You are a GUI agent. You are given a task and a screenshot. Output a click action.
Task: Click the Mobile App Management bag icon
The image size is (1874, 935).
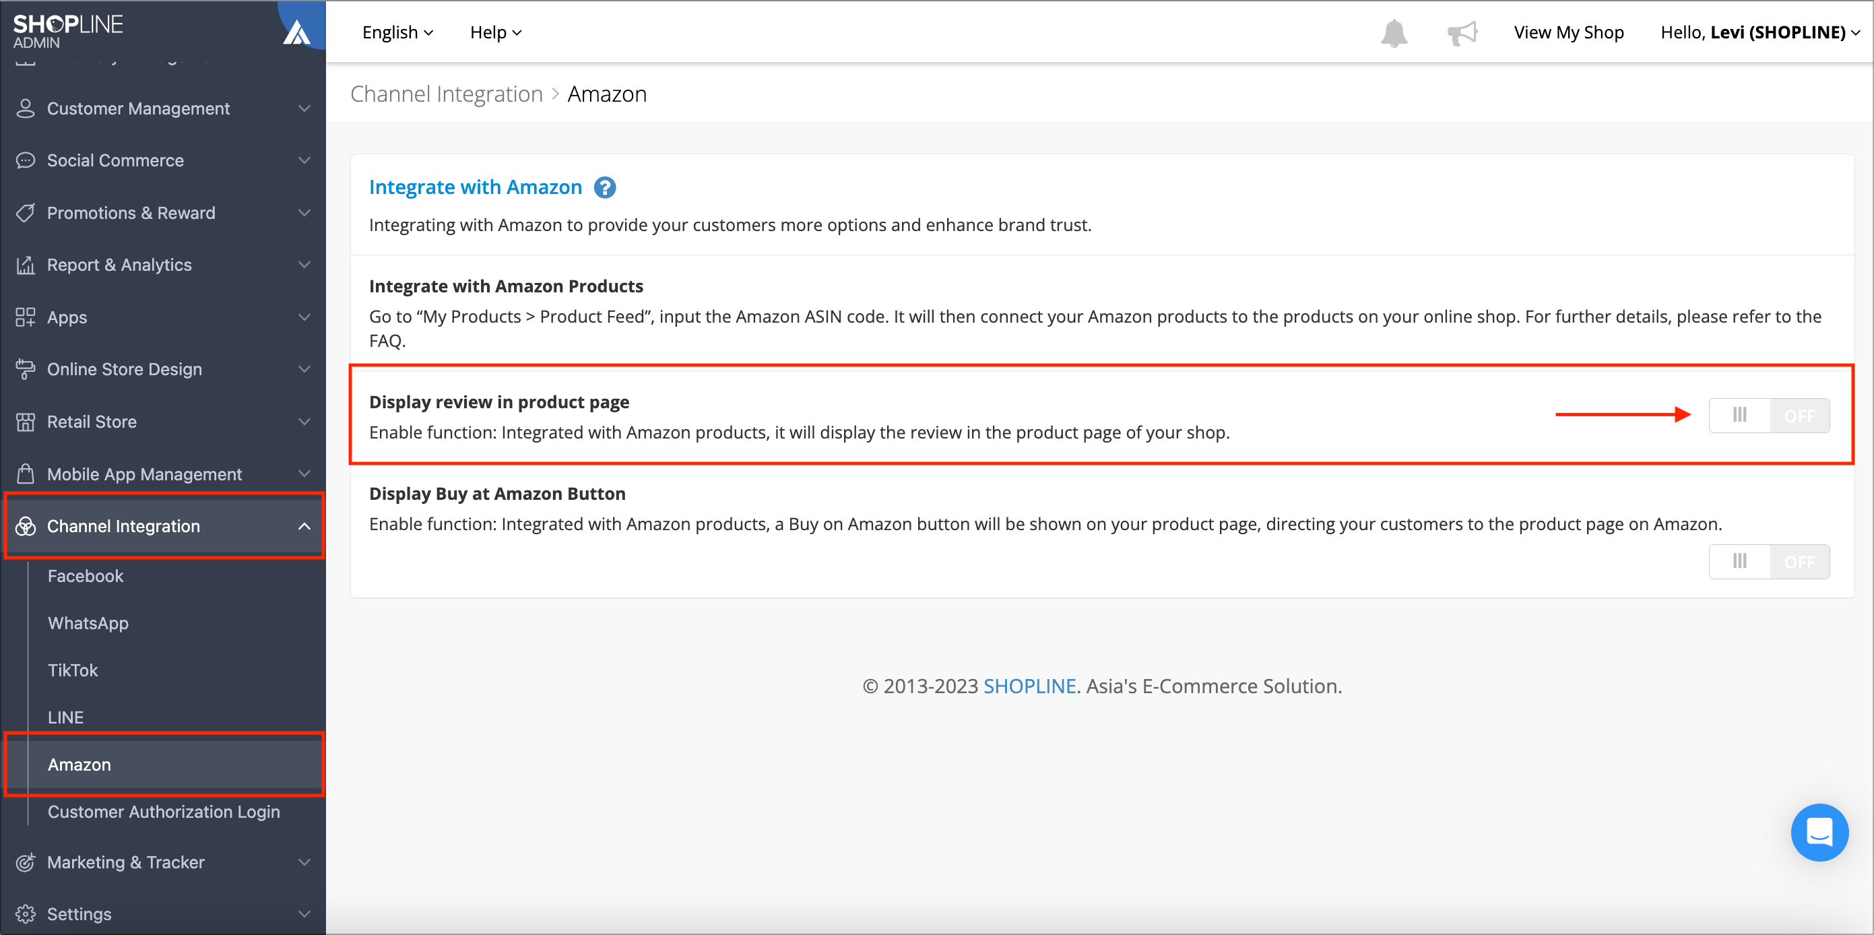click(x=26, y=474)
